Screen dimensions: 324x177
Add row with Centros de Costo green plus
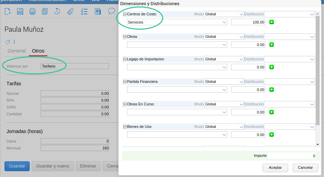click(272, 22)
